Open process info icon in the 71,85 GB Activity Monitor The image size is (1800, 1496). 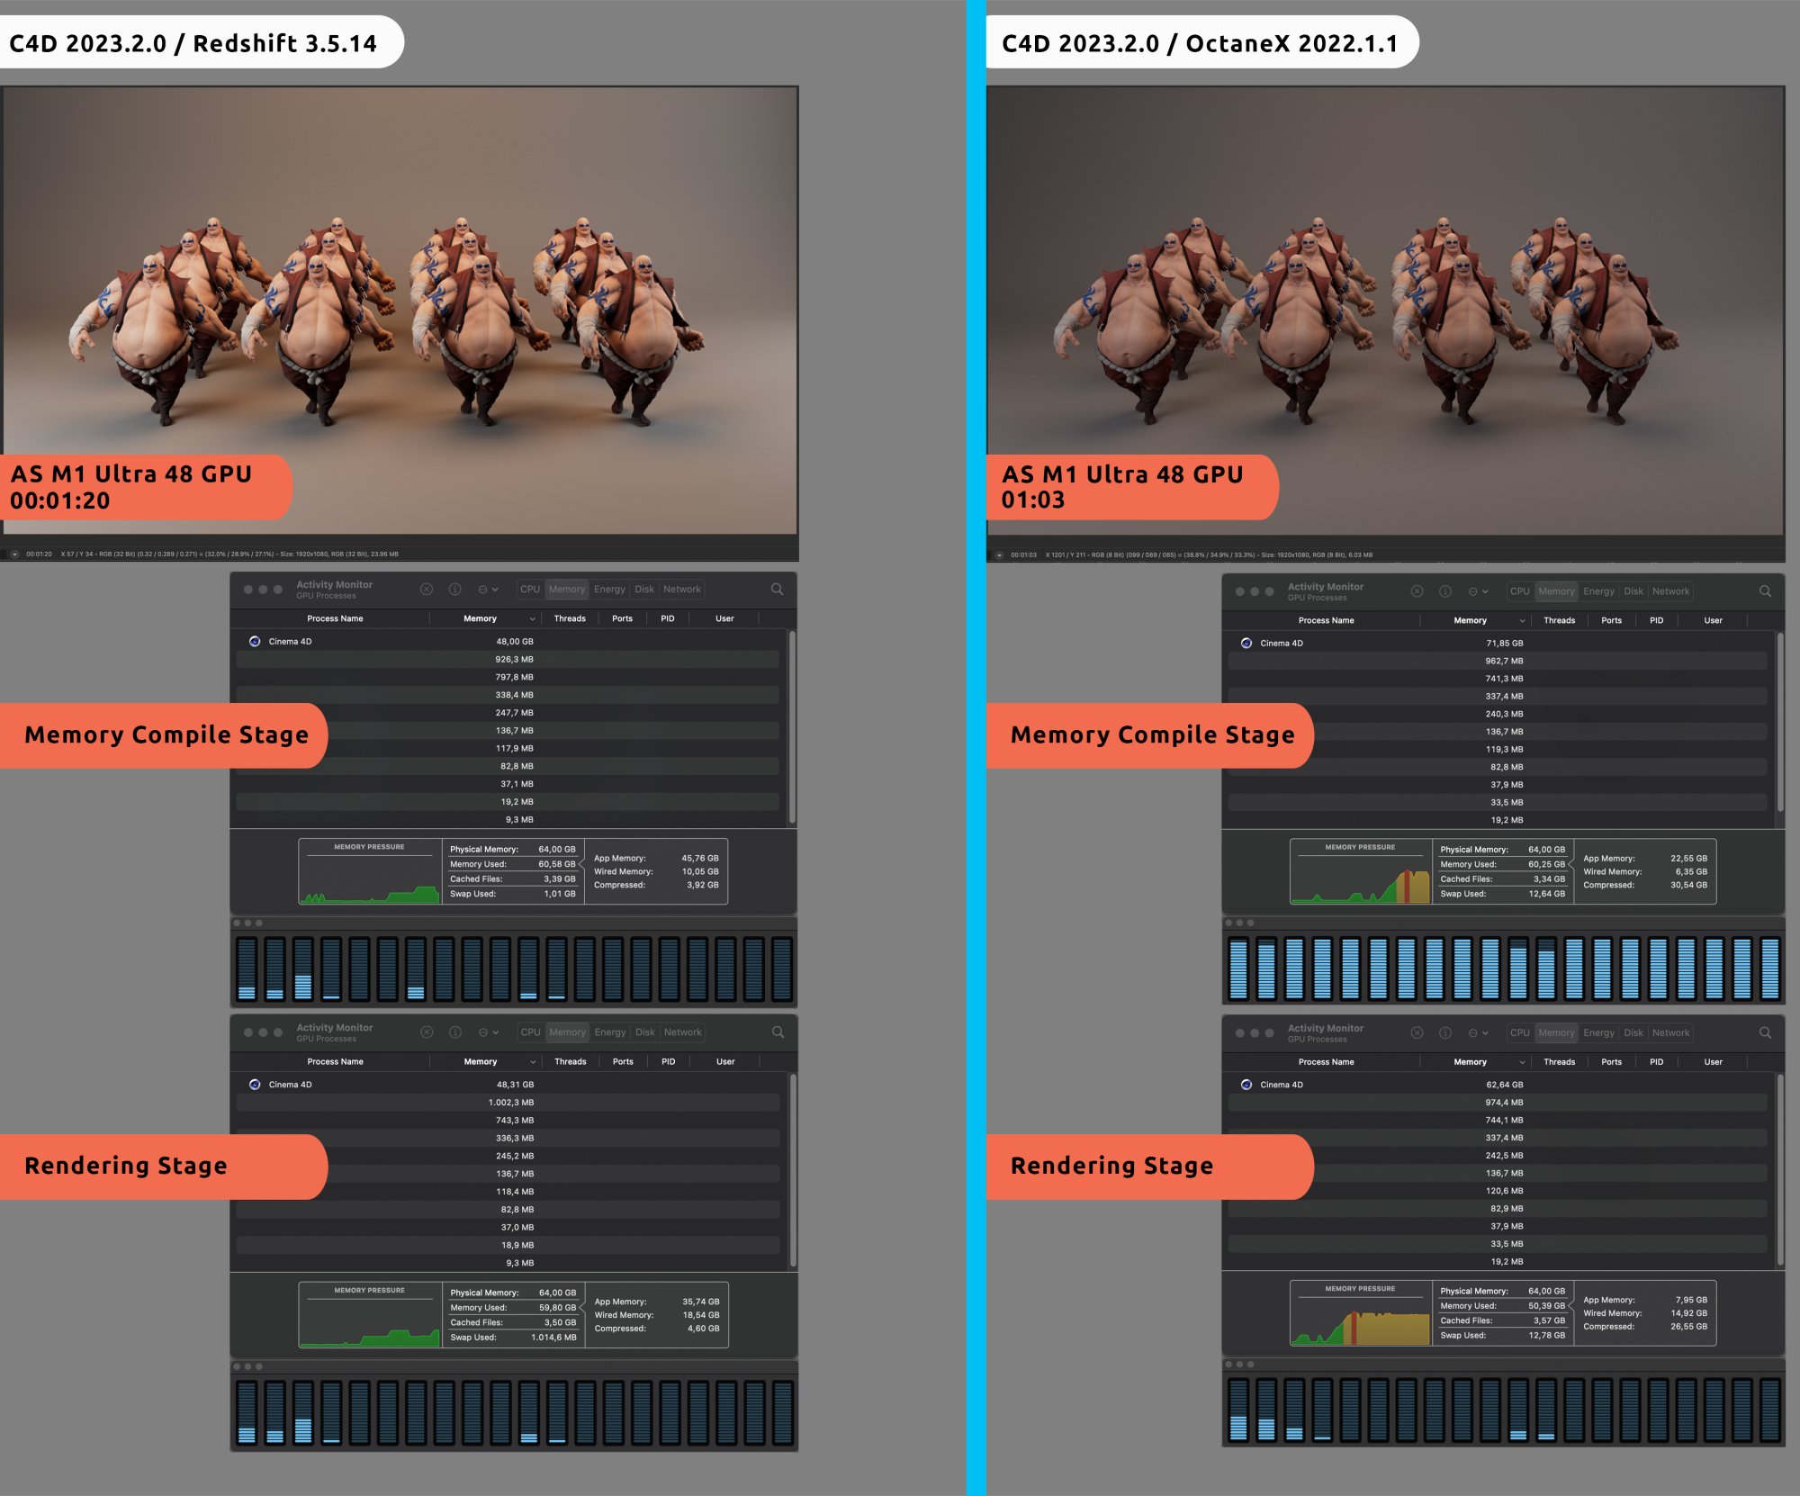point(1445,591)
